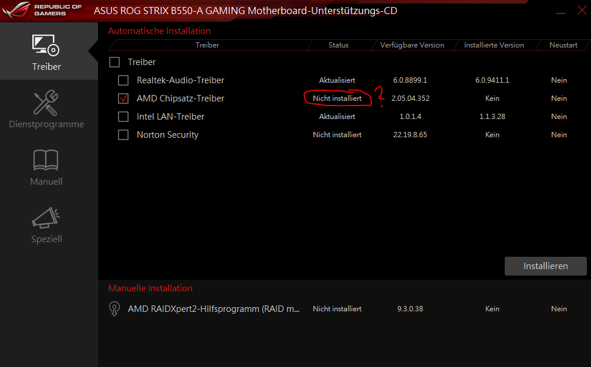This screenshot has width=591, height=367.
Task: Click AMD RAIDXpert2-Hilfsprogramm entry text
Action: 213,309
